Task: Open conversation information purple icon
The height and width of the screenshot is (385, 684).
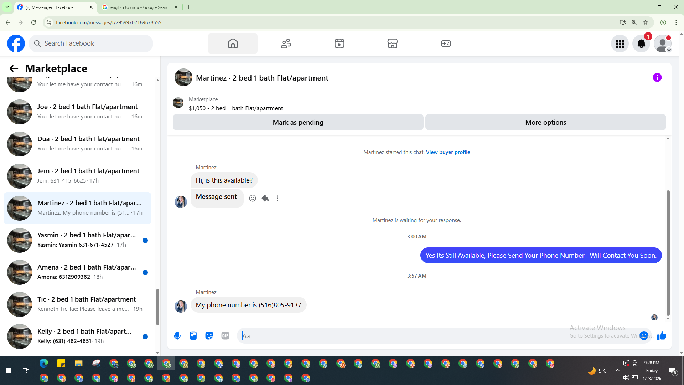Action: coord(657,77)
